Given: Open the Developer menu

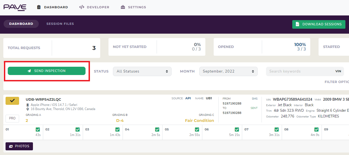Looking at the screenshot, I should (98, 7).
